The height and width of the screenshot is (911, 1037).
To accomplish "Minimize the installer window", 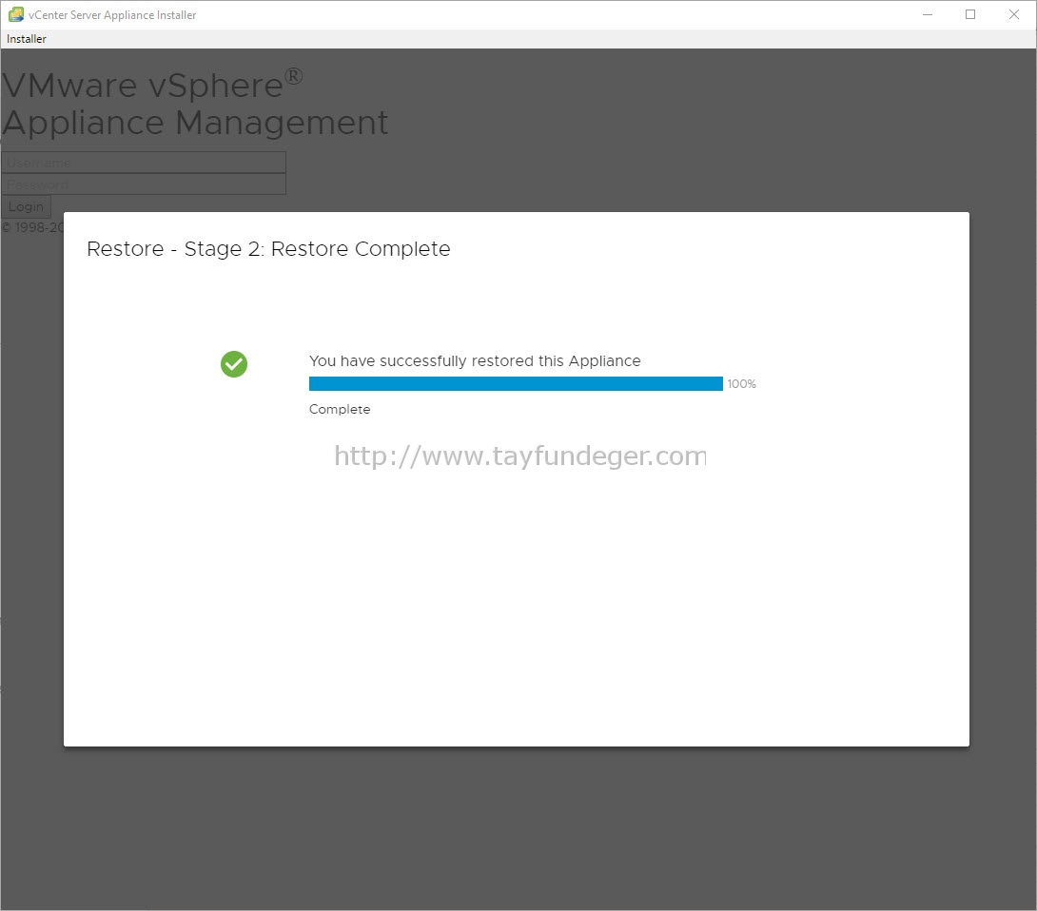I will click(928, 14).
